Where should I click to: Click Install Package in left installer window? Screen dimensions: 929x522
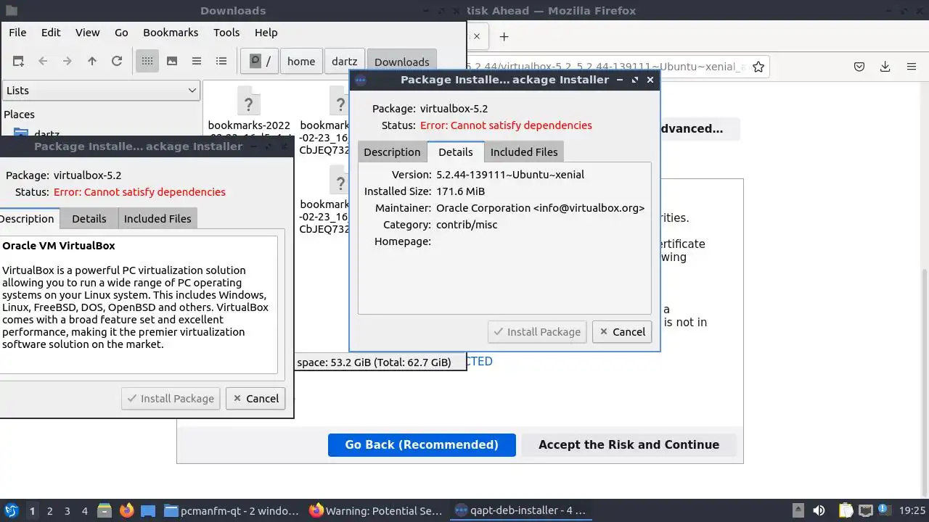pos(171,399)
